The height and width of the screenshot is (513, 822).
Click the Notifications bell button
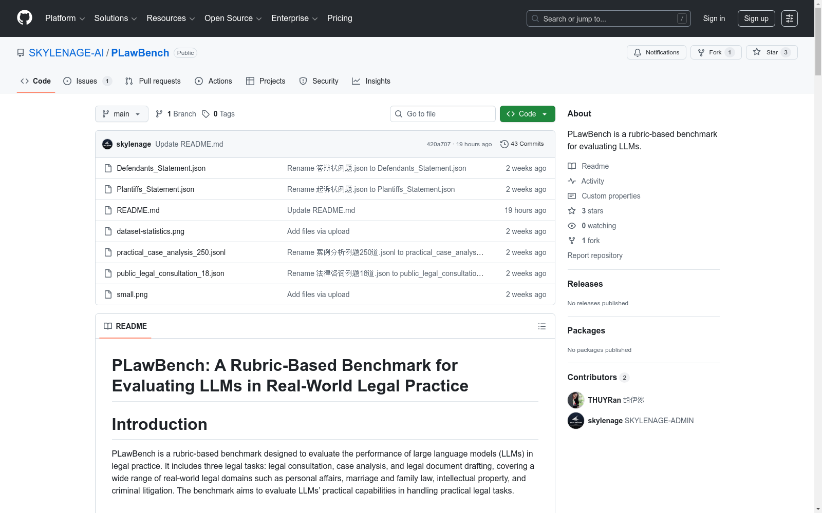pyautogui.click(x=656, y=52)
